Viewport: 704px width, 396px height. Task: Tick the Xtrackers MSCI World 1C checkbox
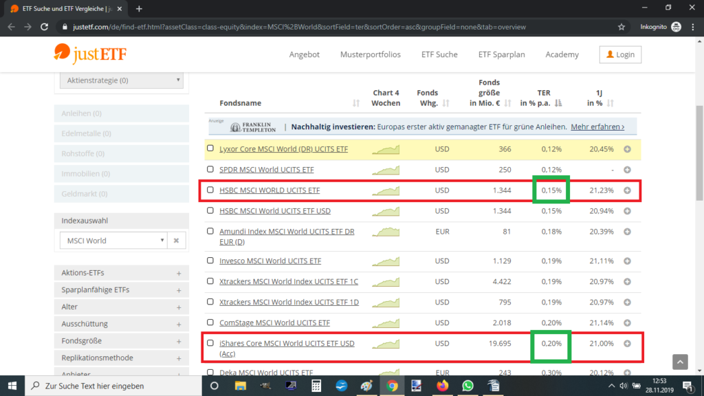[x=210, y=280]
